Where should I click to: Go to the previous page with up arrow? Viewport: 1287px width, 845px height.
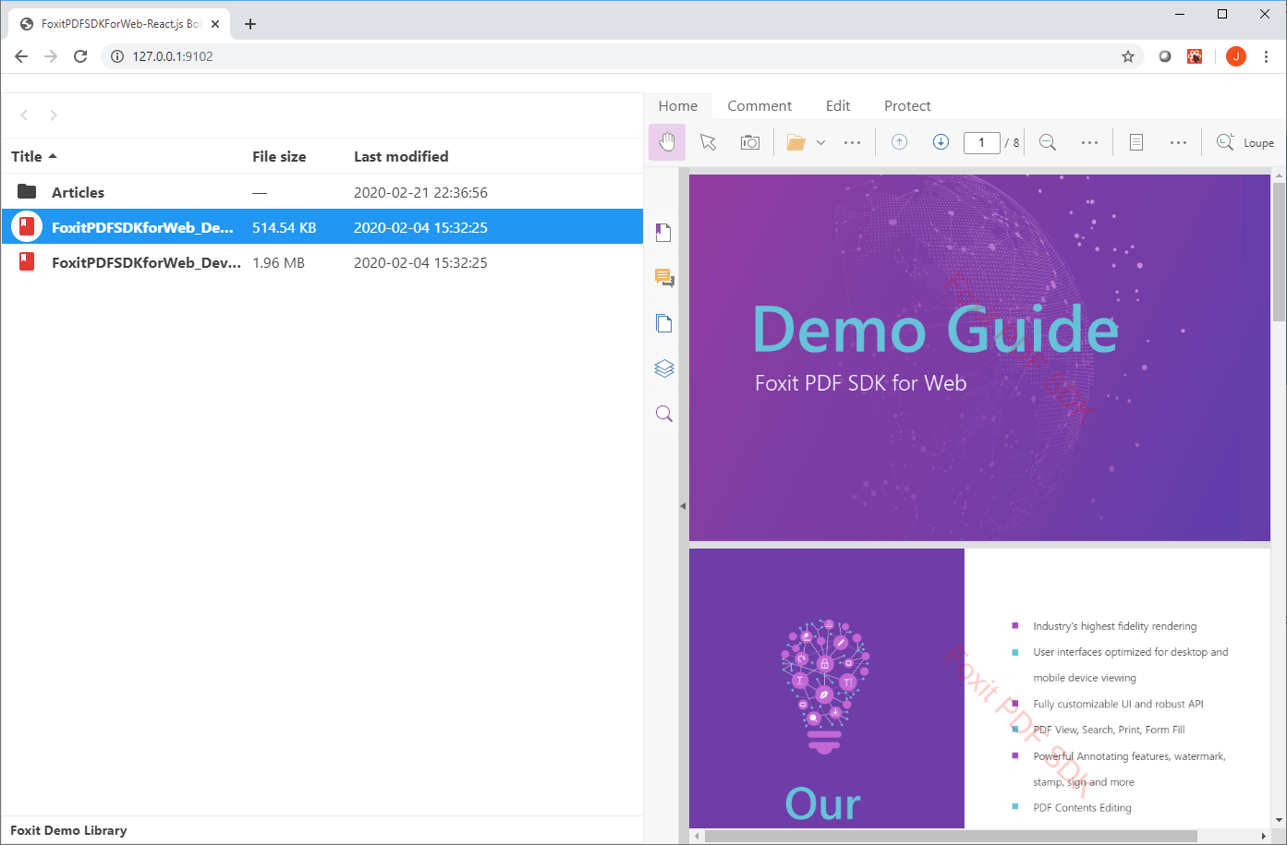pyautogui.click(x=899, y=141)
